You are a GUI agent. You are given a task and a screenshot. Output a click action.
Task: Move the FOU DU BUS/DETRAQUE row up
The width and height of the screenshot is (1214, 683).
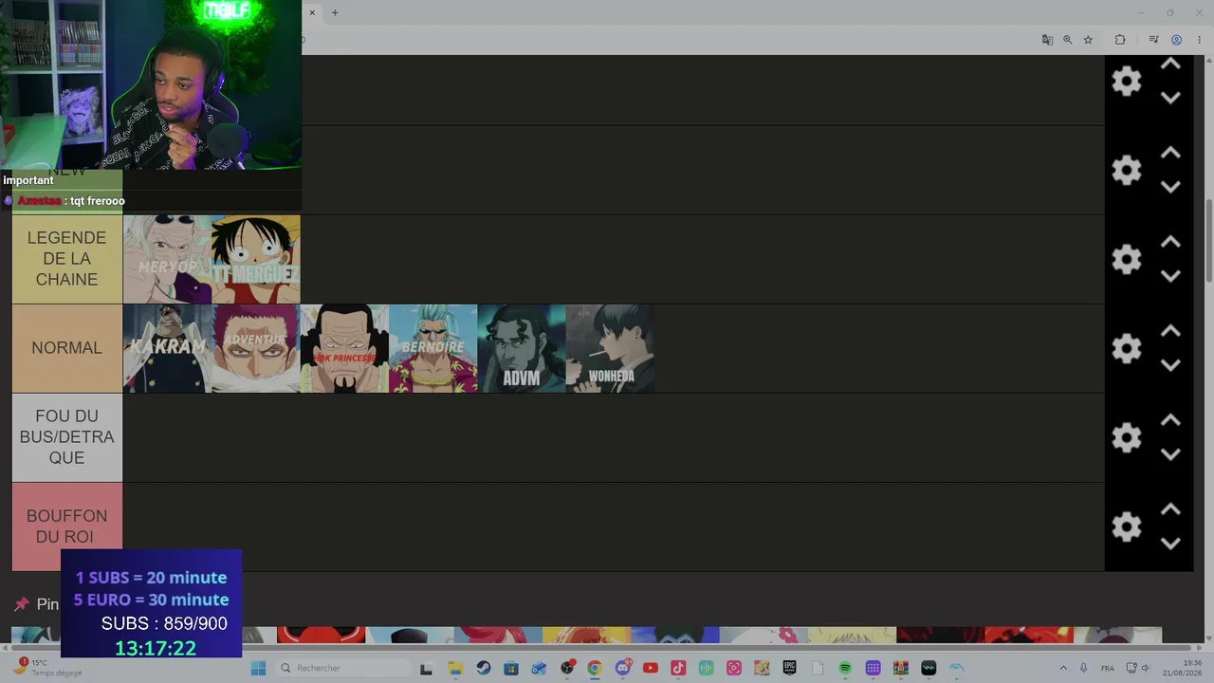tap(1170, 420)
